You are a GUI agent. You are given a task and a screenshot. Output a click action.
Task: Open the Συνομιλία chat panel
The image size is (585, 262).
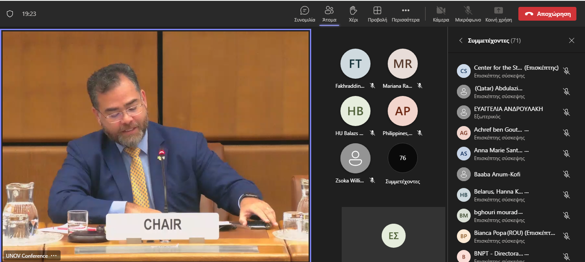(x=304, y=14)
